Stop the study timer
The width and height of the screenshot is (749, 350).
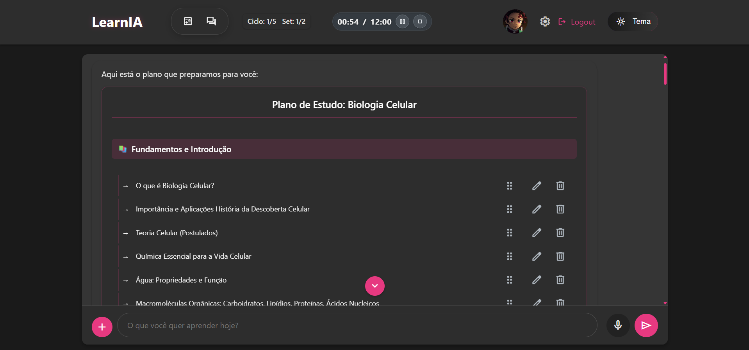(420, 21)
